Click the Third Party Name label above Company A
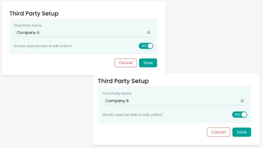This screenshot has height=148, width=263. (x=28, y=26)
